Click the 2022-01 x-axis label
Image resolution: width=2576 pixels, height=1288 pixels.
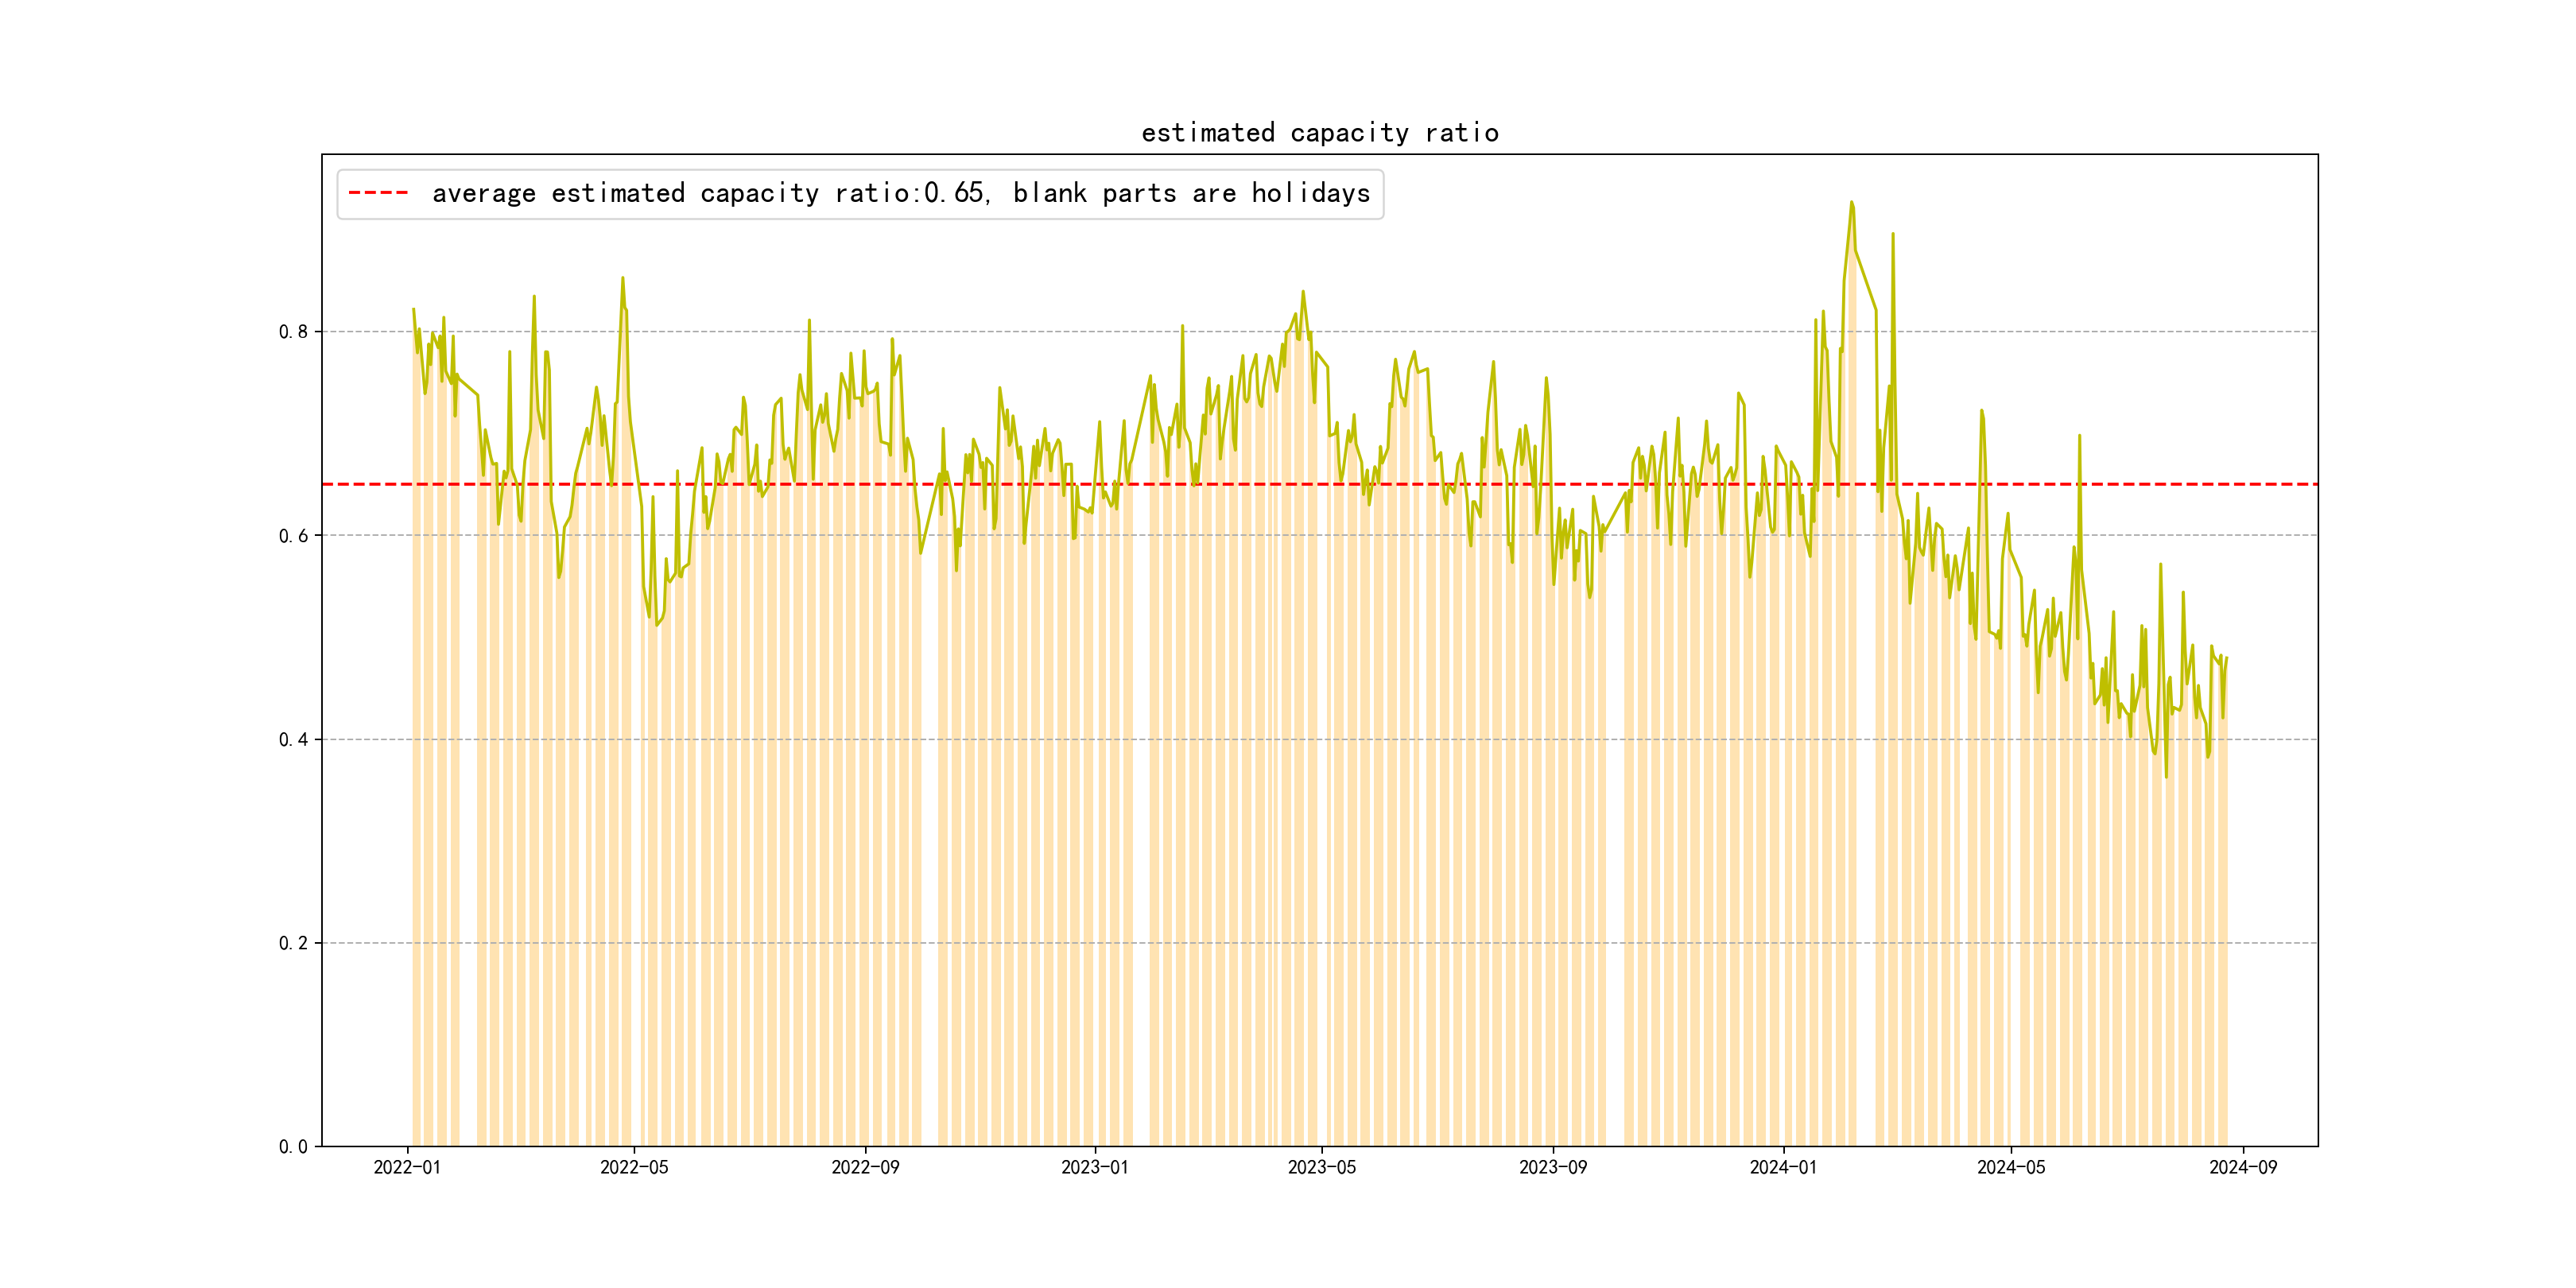click(x=407, y=1167)
